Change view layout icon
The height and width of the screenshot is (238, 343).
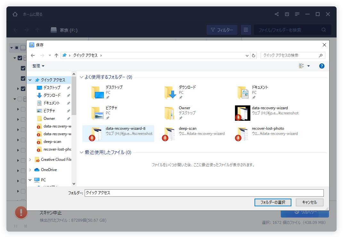[x=301, y=66]
